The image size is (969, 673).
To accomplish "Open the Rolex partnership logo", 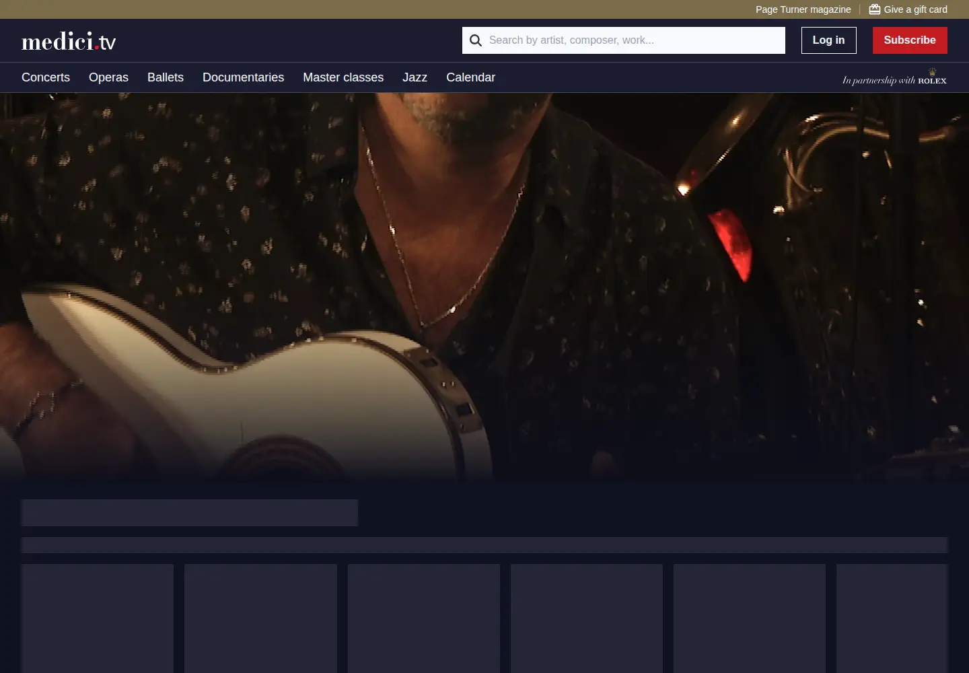I will pos(894,77).
